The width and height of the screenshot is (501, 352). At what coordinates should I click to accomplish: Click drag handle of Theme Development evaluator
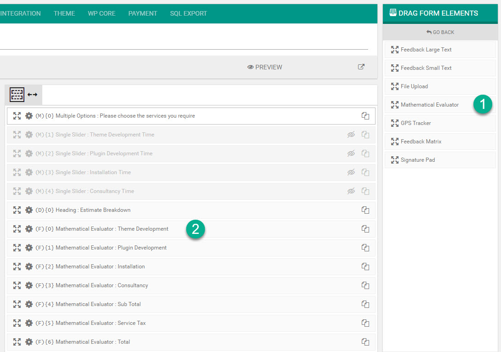pos(17,229)
